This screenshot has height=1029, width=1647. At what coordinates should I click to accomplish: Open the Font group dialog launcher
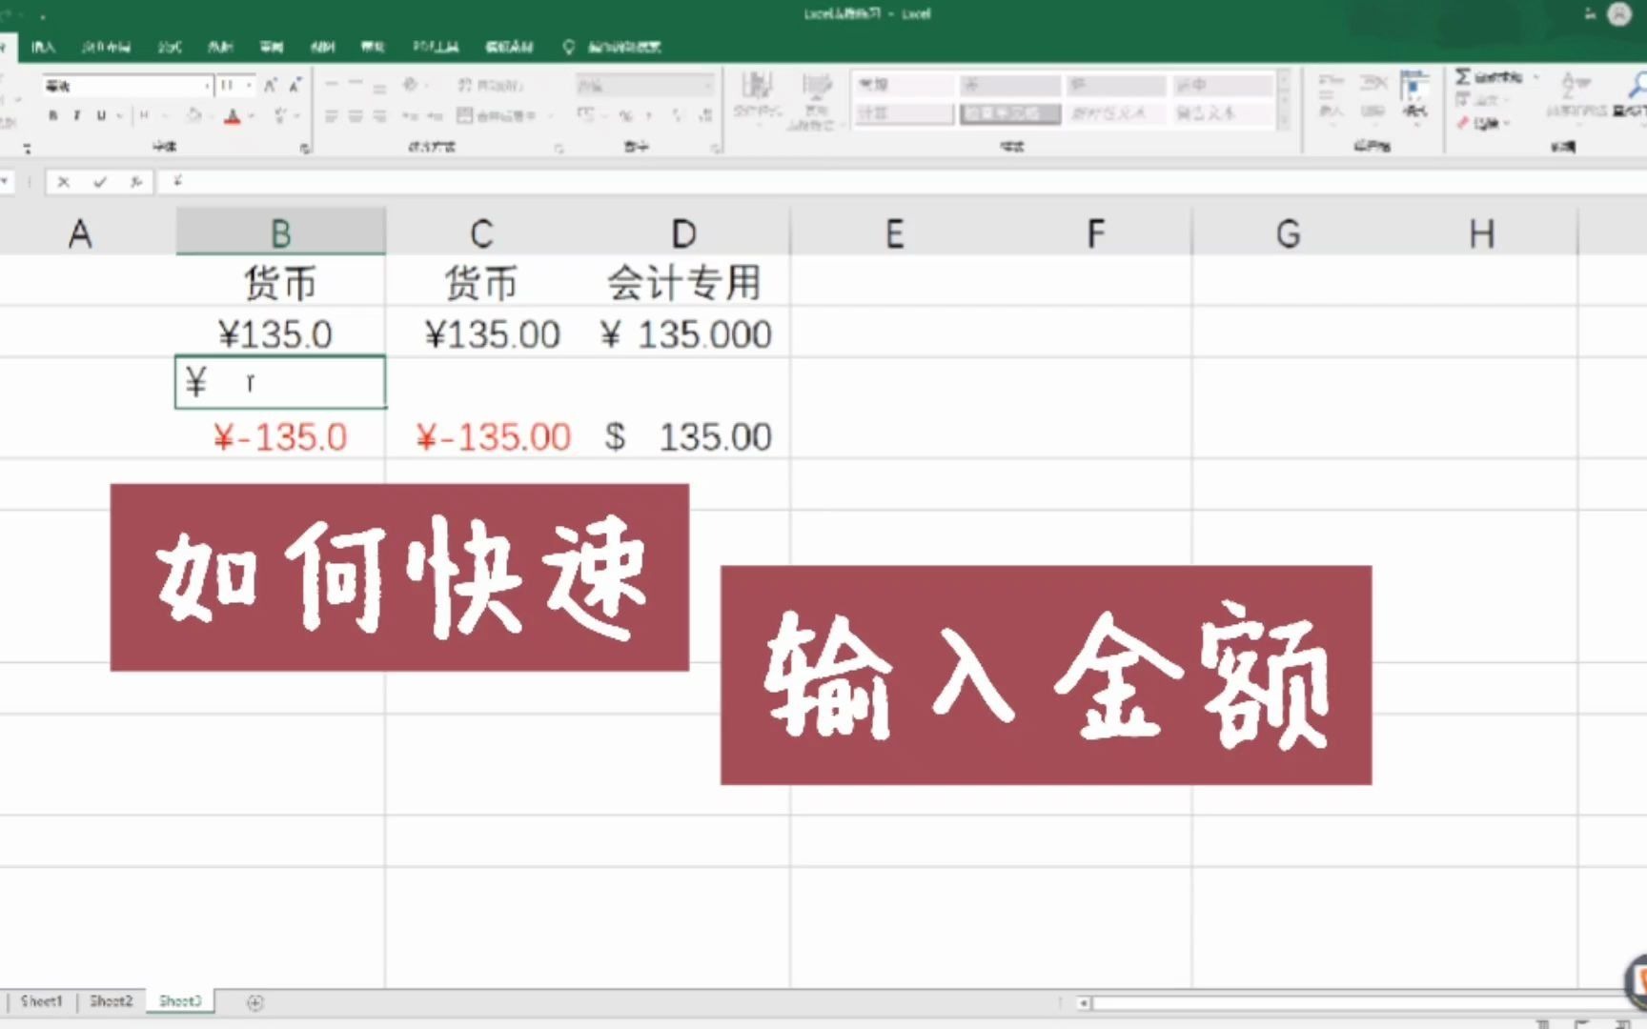(x=305, y=148)
